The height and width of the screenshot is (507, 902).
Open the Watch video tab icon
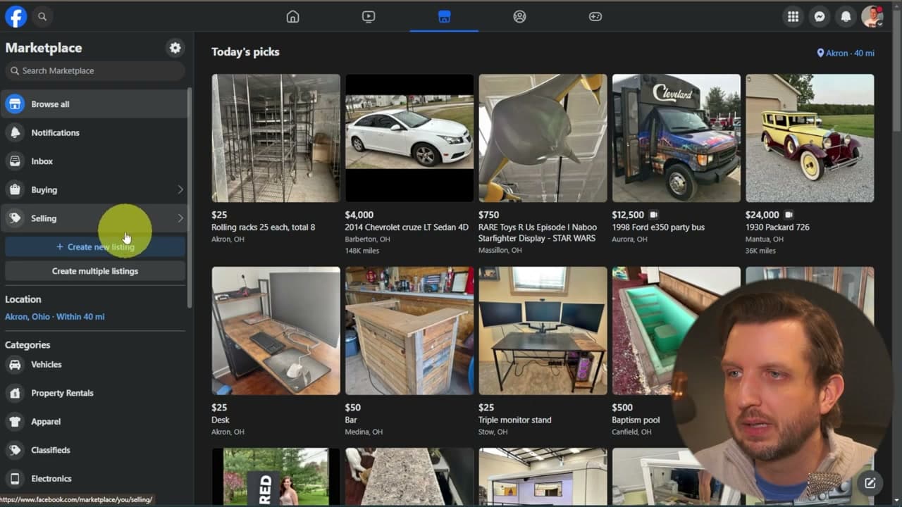tap(369, 16)
